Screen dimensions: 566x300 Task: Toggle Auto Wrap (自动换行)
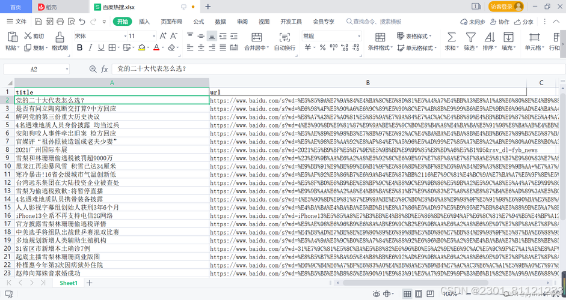(x=285, y=41)
